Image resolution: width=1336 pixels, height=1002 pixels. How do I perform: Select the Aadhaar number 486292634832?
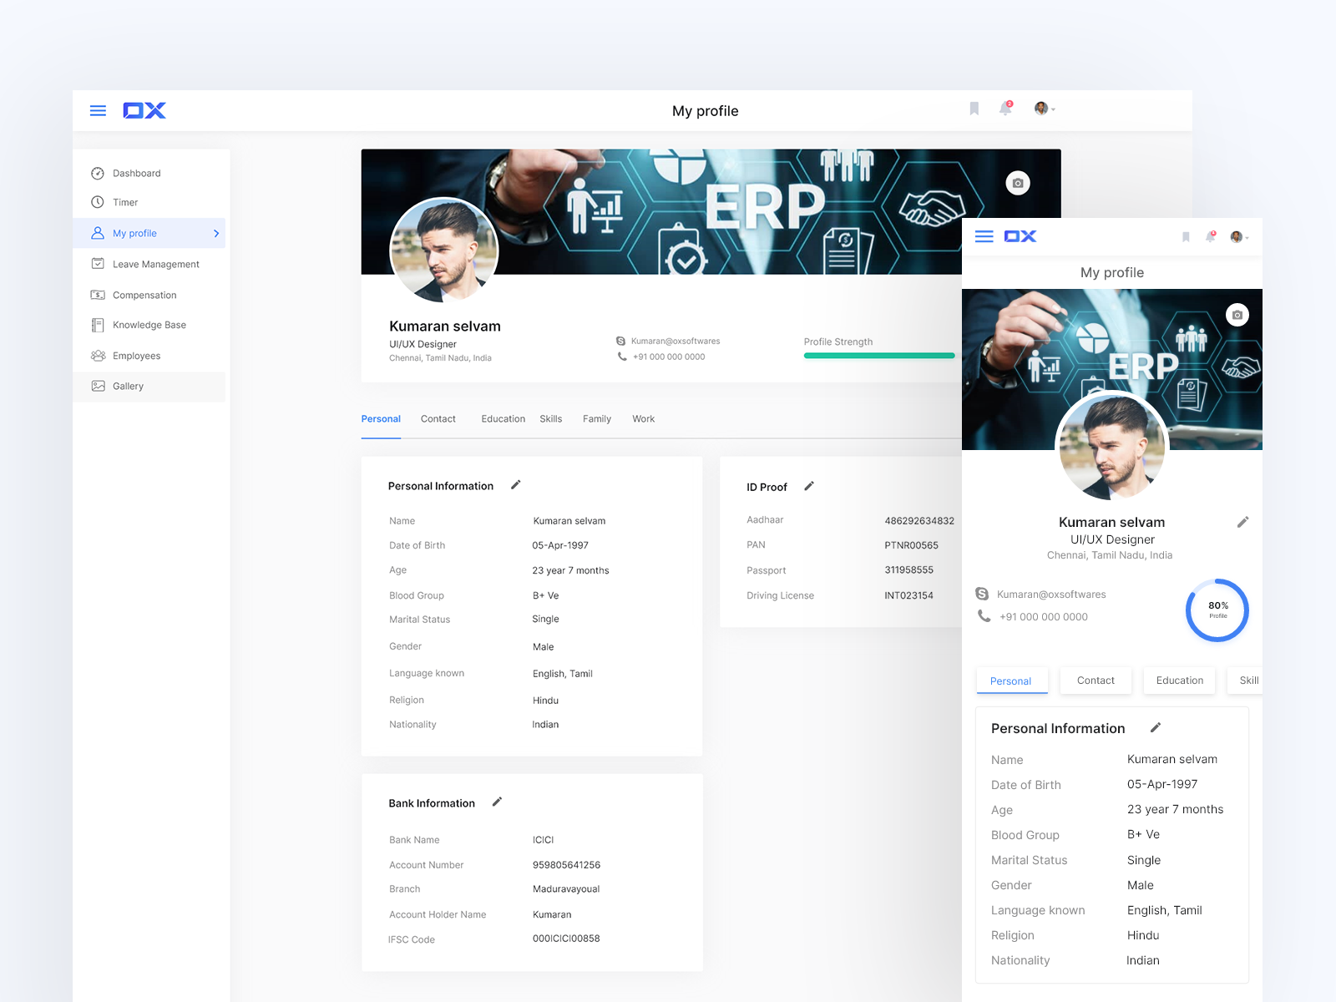pyautogui.click(x=919, y=521)
